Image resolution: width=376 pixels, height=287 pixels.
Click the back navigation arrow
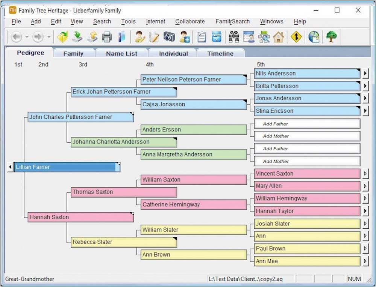16,37
